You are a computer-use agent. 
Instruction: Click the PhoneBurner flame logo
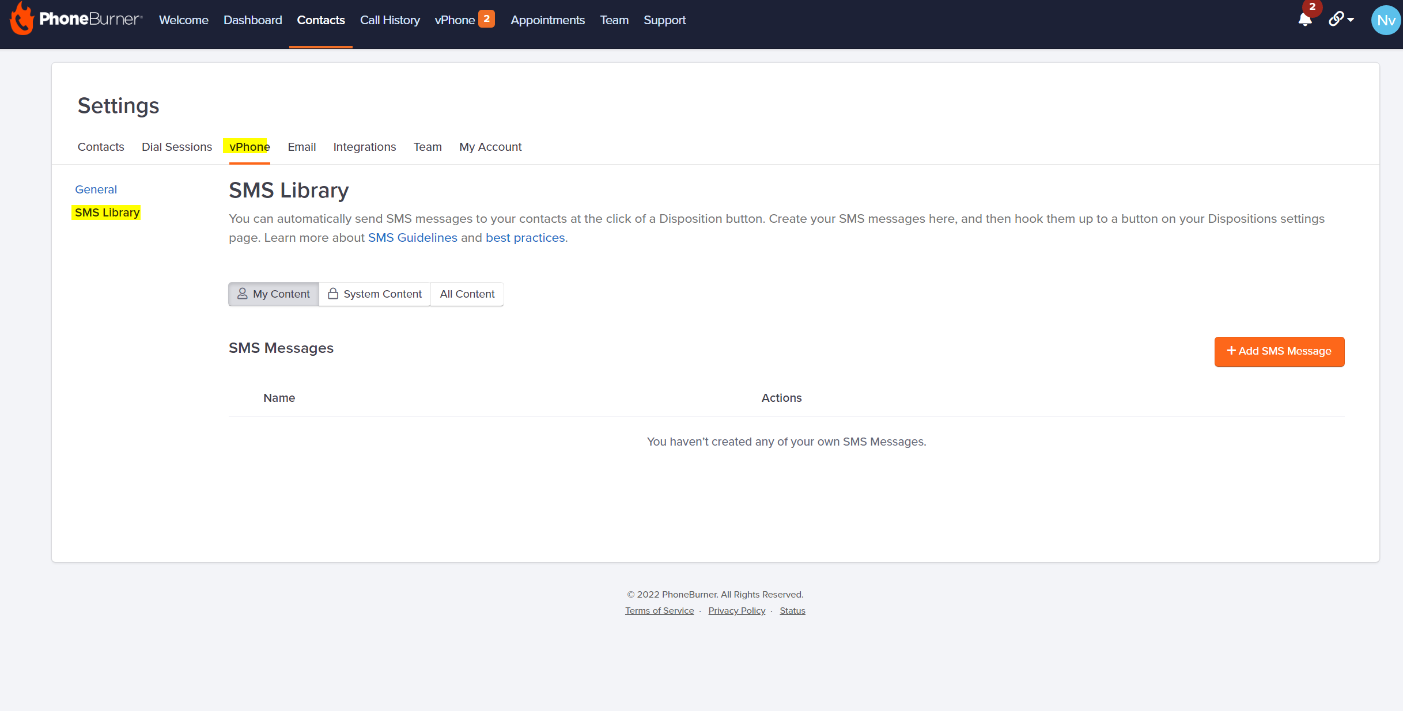[x=22, y=19]
